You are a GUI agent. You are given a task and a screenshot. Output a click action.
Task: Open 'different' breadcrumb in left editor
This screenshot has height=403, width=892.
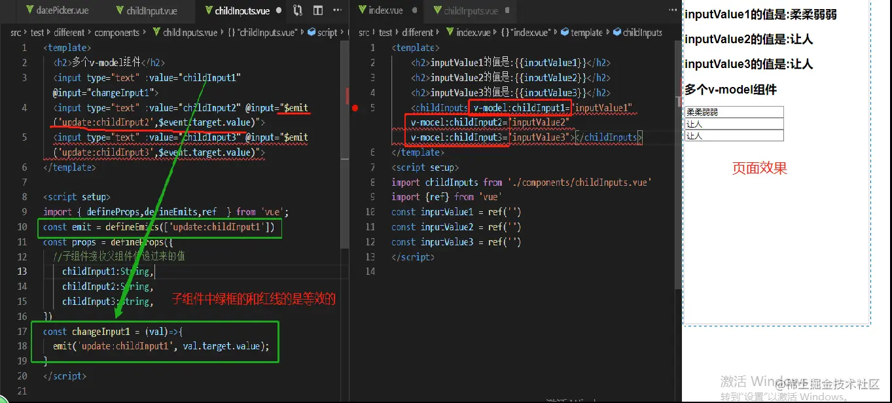coord(69,32)
